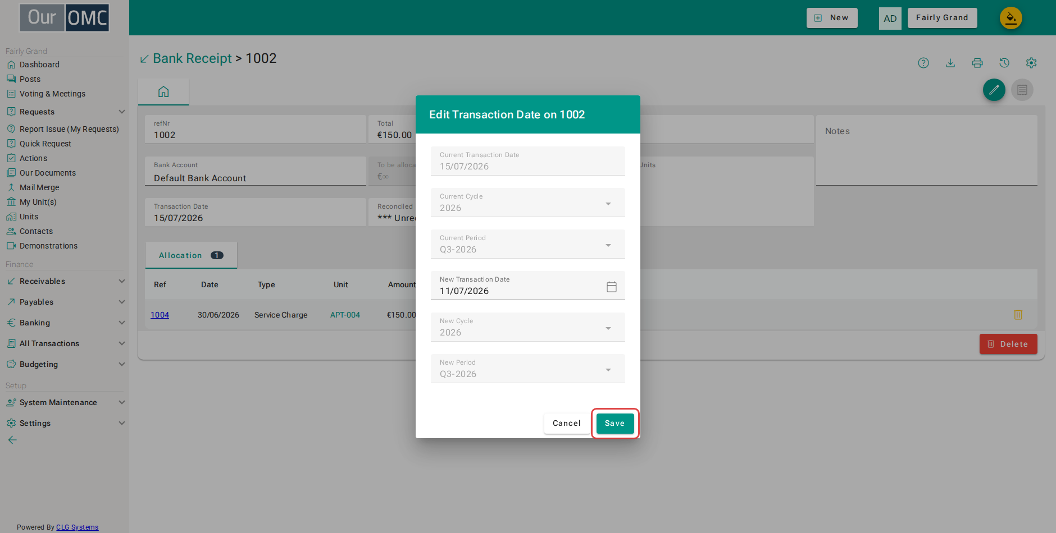Open the Current Cycle dropdown
Image resolution: width=1056 pixels, height=533 pixels.
(528, 203)
